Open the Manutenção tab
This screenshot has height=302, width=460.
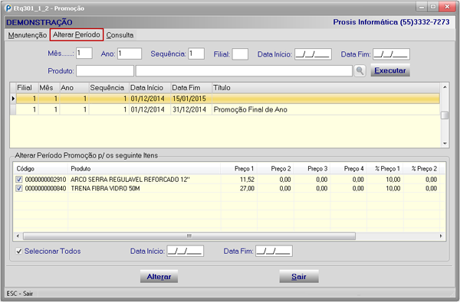pyautogui.click(x=28, y=35)
